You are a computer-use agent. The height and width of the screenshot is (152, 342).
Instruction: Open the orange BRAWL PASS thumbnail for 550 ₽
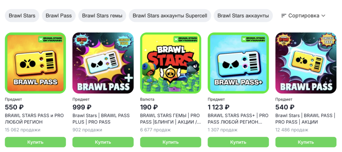35,63
